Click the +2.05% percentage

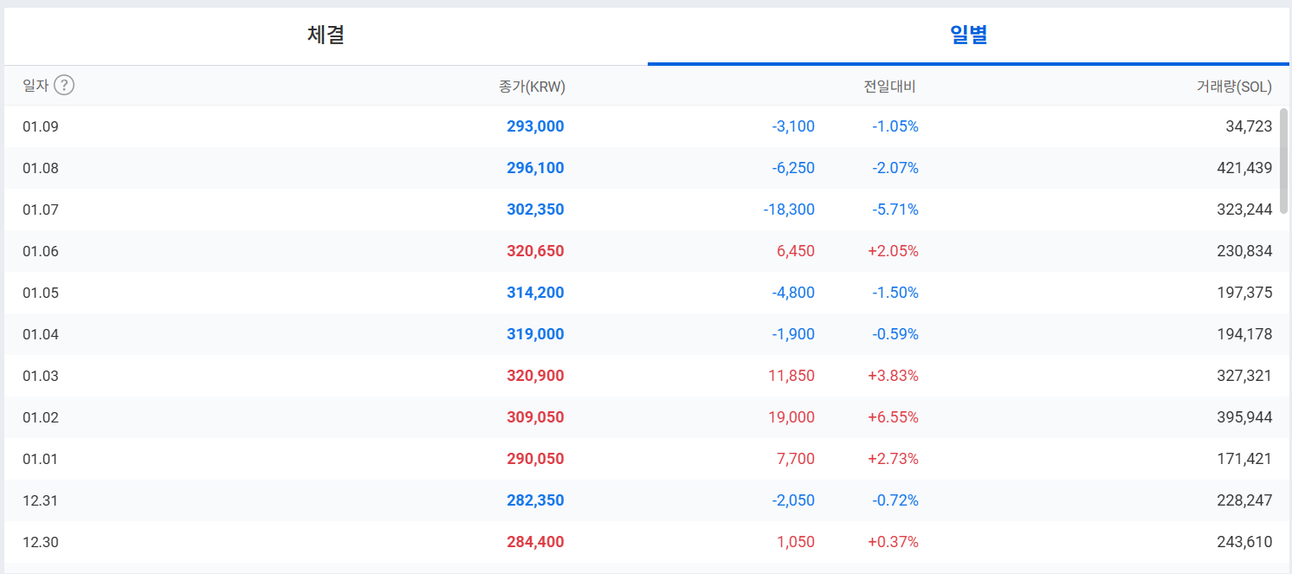coord(894,251)
